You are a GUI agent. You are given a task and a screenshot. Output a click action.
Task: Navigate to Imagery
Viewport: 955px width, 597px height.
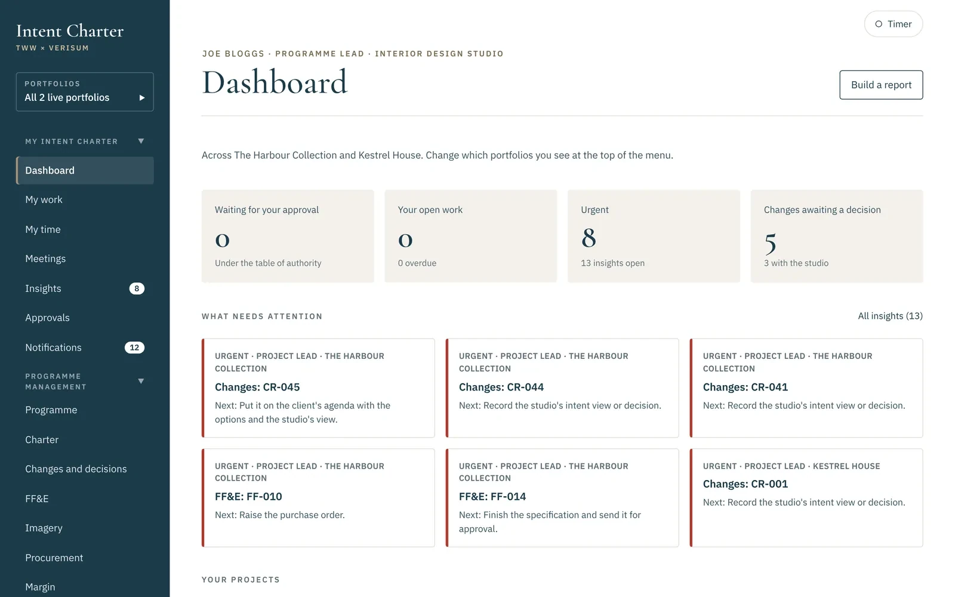(85, 528)
